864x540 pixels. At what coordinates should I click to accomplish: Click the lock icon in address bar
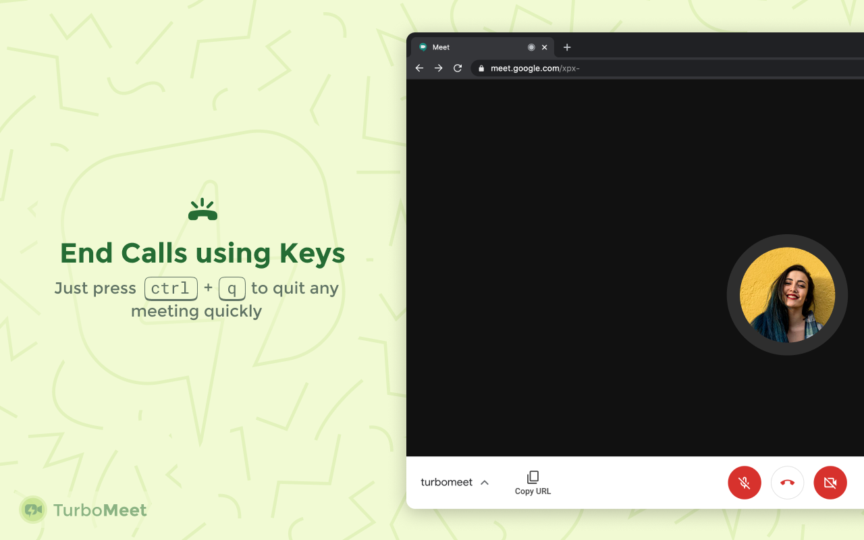(x=481, y=68)
